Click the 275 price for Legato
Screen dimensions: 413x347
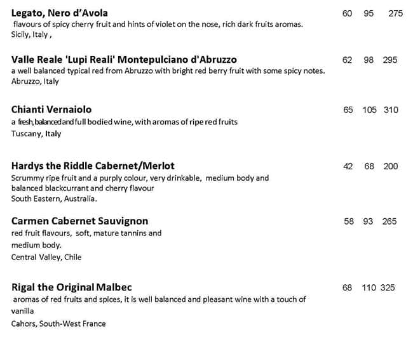(x=395, y=13)
